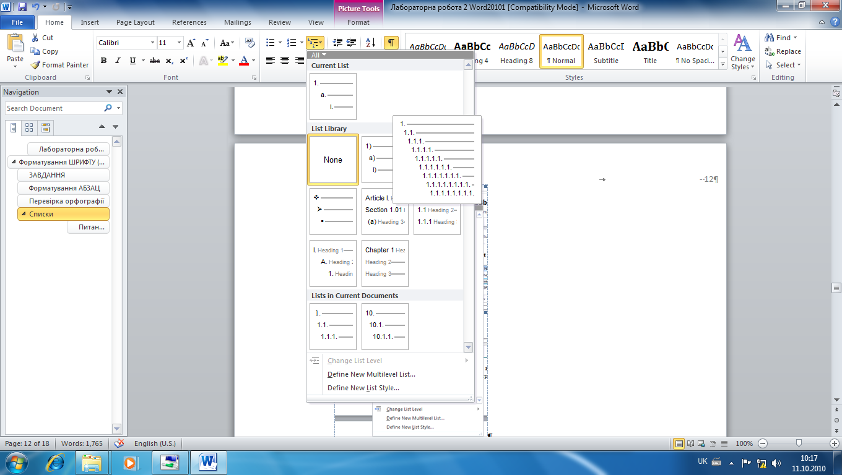
Task: Click the Paste clipboard icon
Action: point(15,43)
